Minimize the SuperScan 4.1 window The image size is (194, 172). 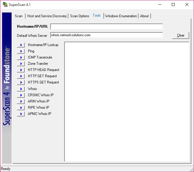tap(160, 4)
